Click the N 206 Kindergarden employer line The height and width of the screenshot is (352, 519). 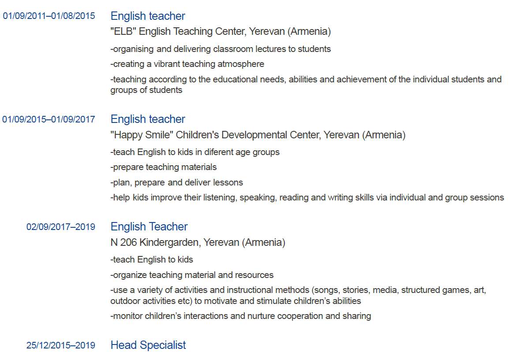198,242
